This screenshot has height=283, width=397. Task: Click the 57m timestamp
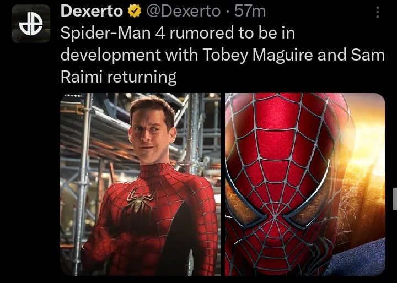(250, 12)
